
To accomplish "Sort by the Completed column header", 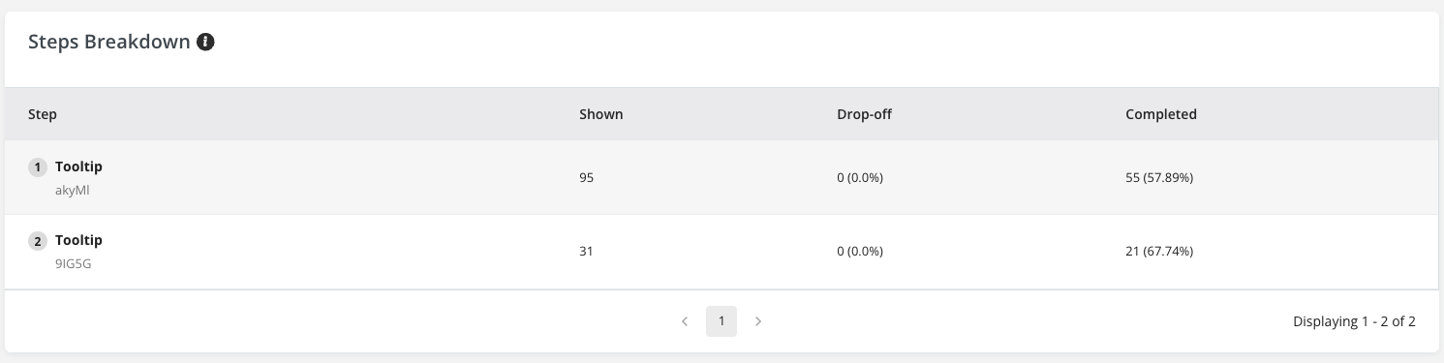I will tap(1161, 114).
